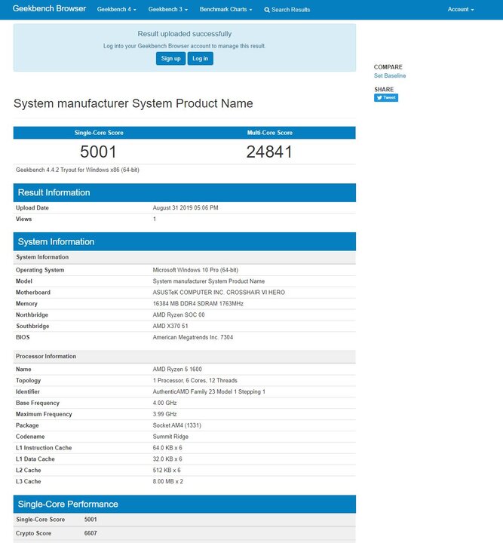Click the Log in button

(200, 59)
